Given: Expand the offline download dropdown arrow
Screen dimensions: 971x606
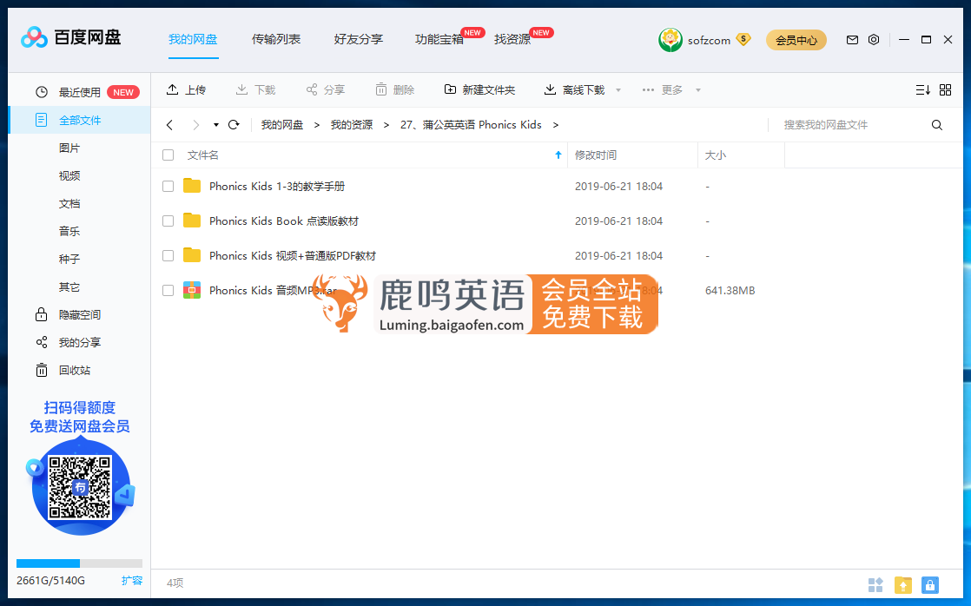Looking at the screenshot, I should click(x=618, y=90).
